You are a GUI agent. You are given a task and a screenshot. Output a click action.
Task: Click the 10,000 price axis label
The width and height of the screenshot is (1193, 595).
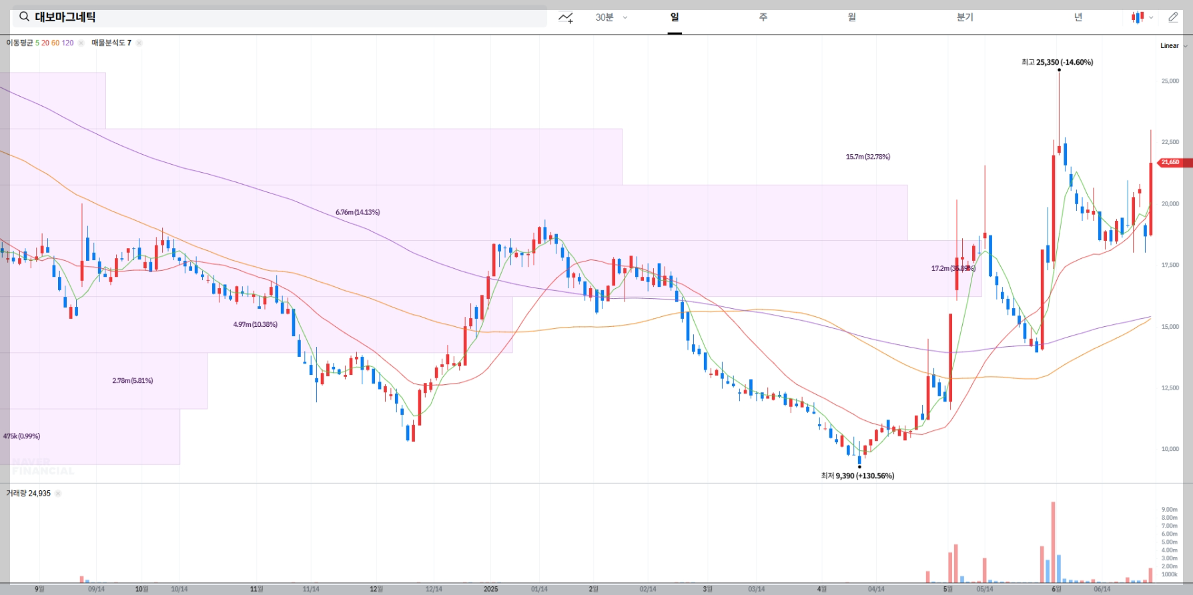click(1170, 449)
